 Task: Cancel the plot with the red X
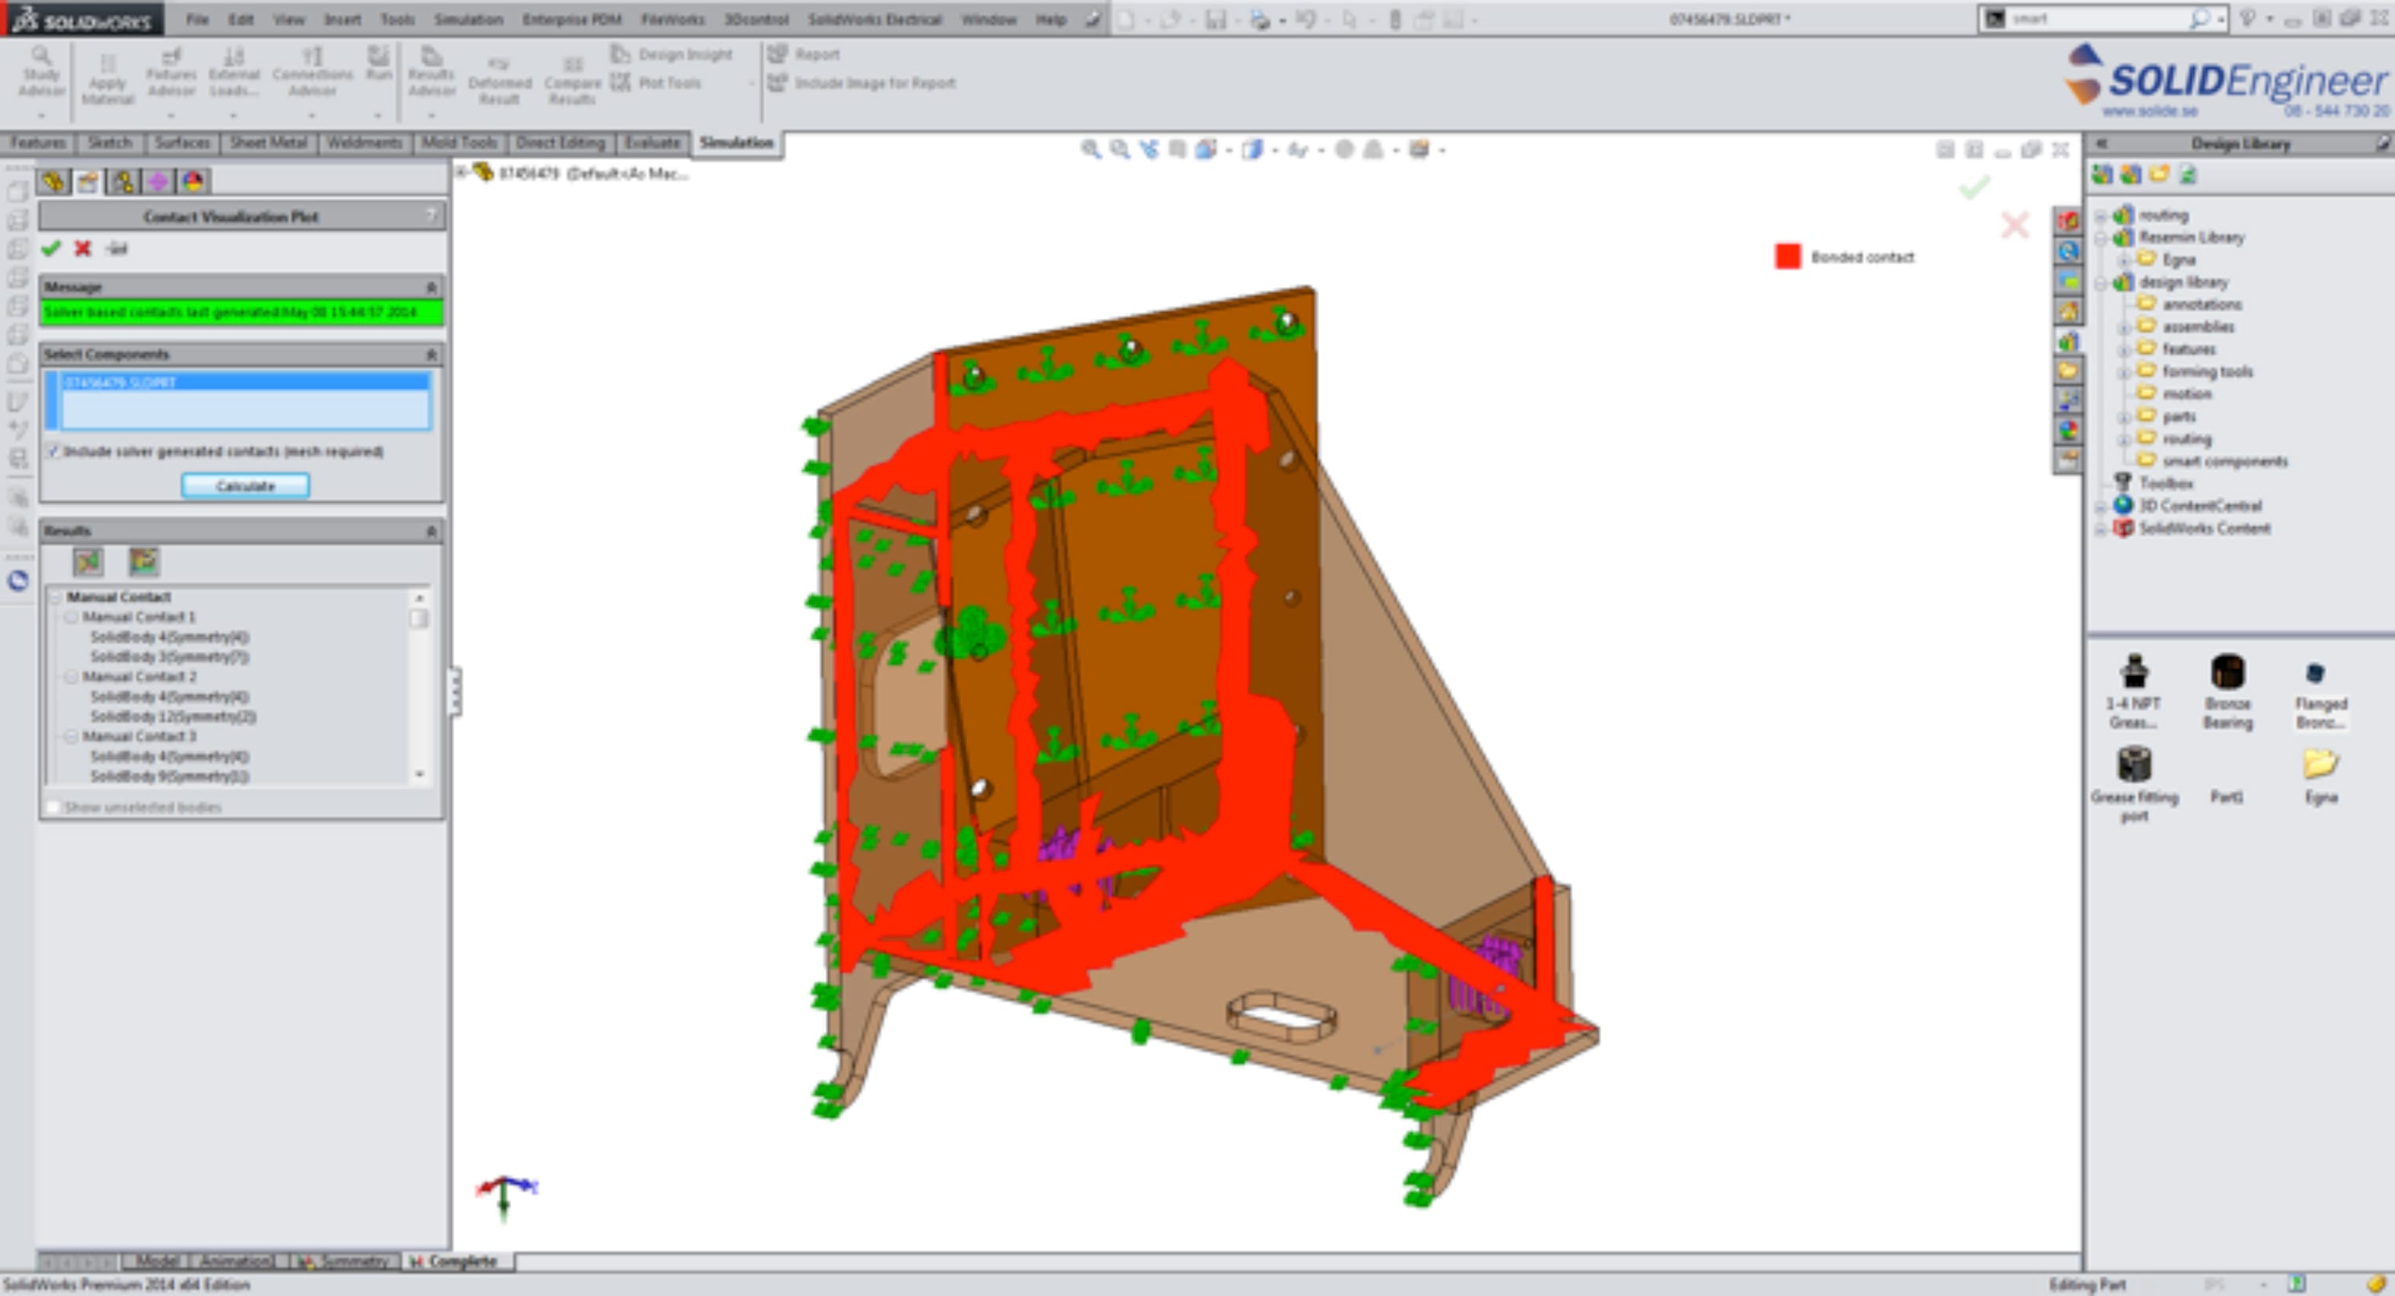(x=83, y=249)
